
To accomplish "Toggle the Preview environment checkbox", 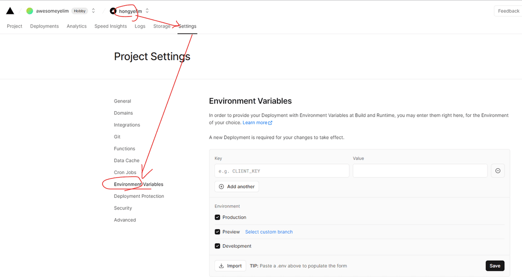I will click(x=217, y=232).
